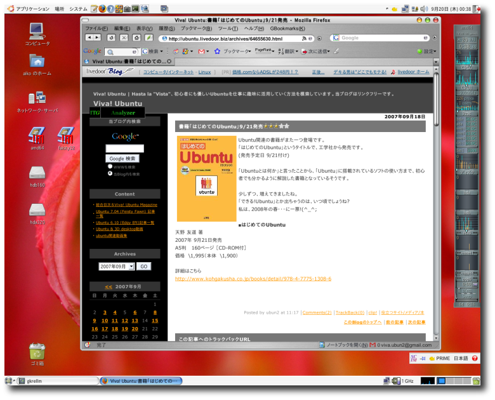Click the text editor launcher in top panel

click(x=94, y=8)
